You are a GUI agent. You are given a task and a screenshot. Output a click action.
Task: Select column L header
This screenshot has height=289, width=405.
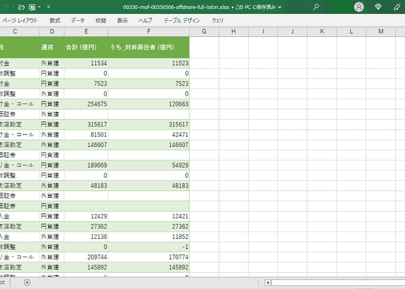coord(351,32)
